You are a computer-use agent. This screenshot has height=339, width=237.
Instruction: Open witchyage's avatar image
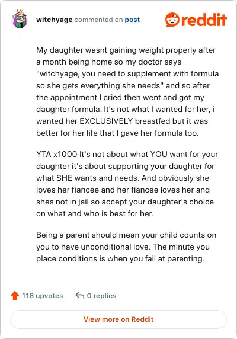(20, 19)
